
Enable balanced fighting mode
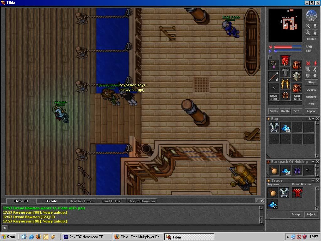pyautogui.click(x=308, y=69)
